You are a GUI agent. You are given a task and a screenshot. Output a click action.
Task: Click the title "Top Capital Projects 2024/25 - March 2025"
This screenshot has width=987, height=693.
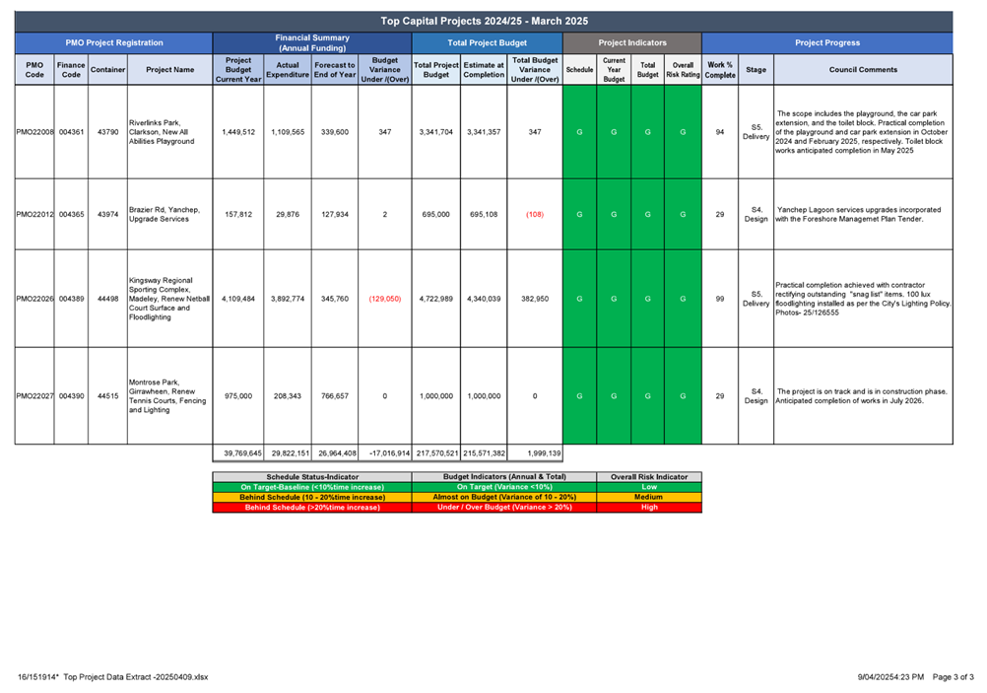[484, 21]
